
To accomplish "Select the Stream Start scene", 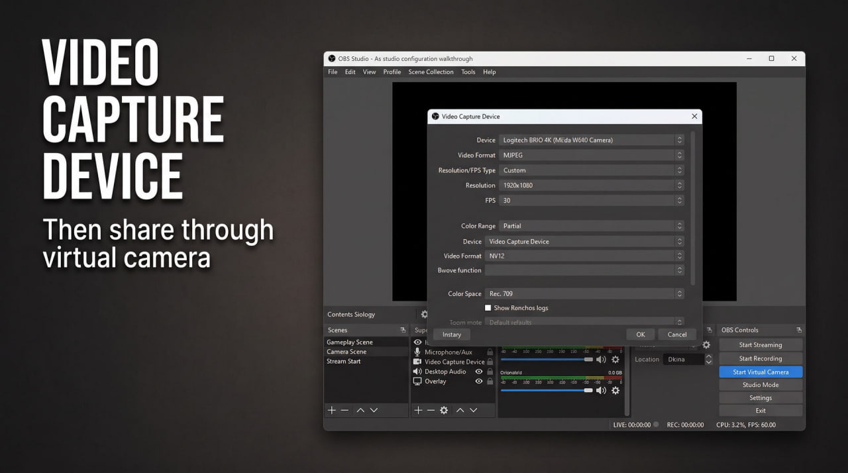I will tap(366, 362).
